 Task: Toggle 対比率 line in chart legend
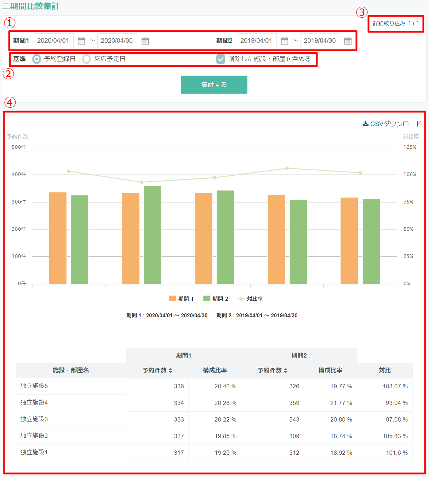(x=250, y=299)
